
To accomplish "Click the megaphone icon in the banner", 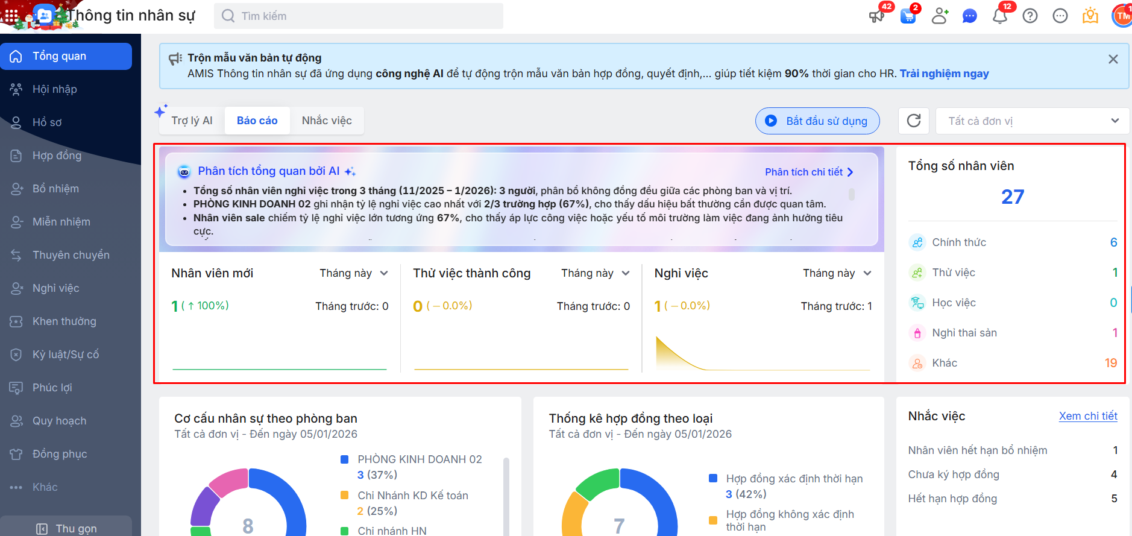I will (x=175, y=58).
